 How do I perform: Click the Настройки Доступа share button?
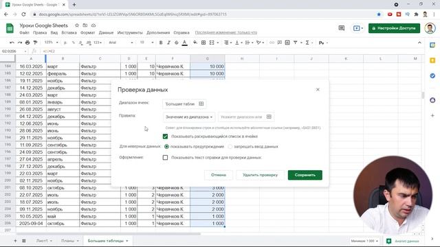(x=394, y=28)
